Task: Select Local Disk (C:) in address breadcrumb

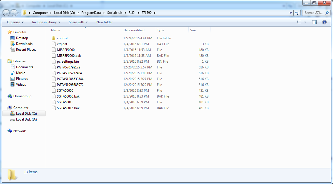Action: (x=64, y=13)
